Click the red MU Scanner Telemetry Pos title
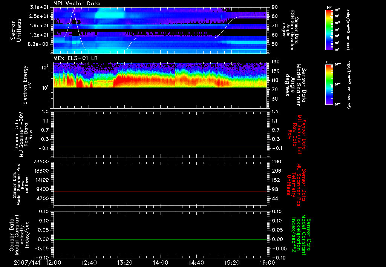 pos(296,185)
